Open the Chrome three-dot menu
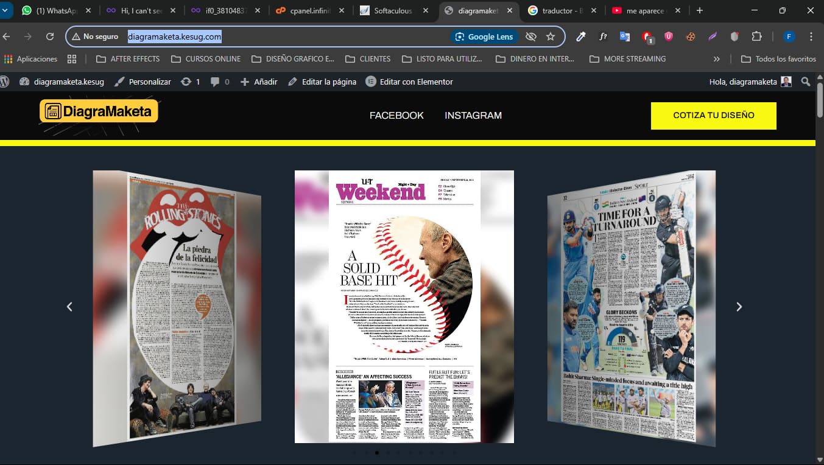The height and width of the screenshot is (465, 824). click(x=811, y=37)
